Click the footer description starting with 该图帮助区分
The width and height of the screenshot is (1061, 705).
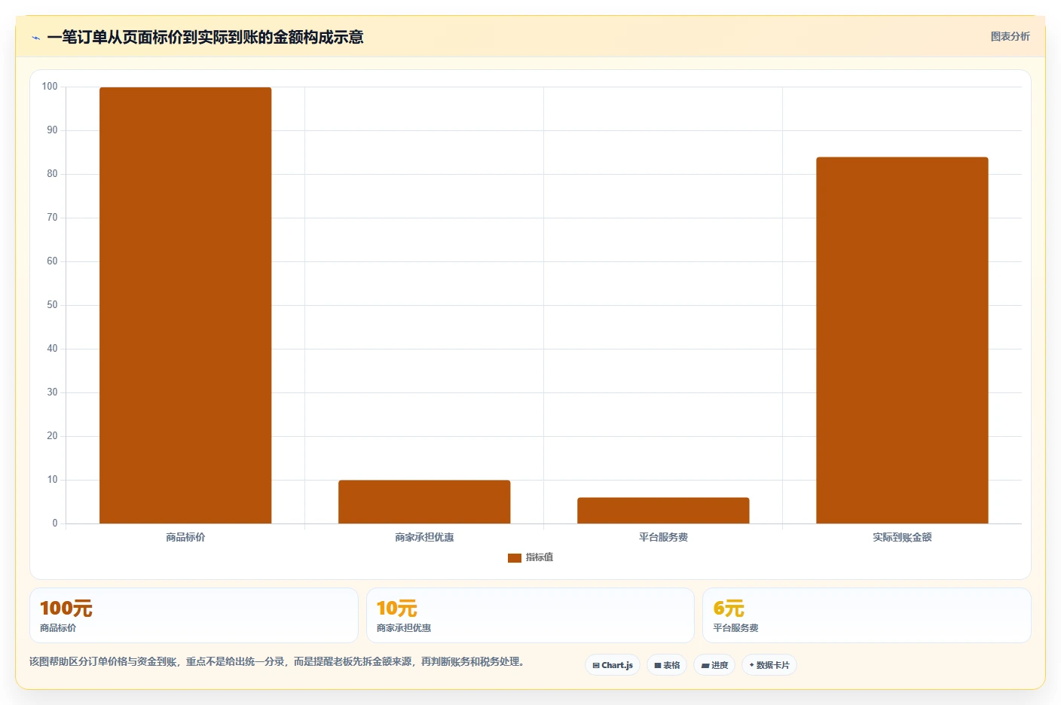pos(277,662)
